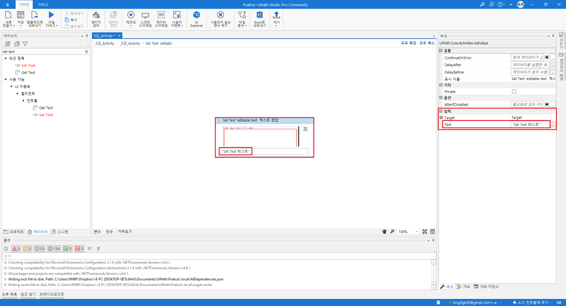
Task: Click the overview icon next to fit-to-screen
Action: pos(432,232)
